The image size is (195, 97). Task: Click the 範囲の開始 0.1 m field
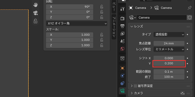[169, 72]
